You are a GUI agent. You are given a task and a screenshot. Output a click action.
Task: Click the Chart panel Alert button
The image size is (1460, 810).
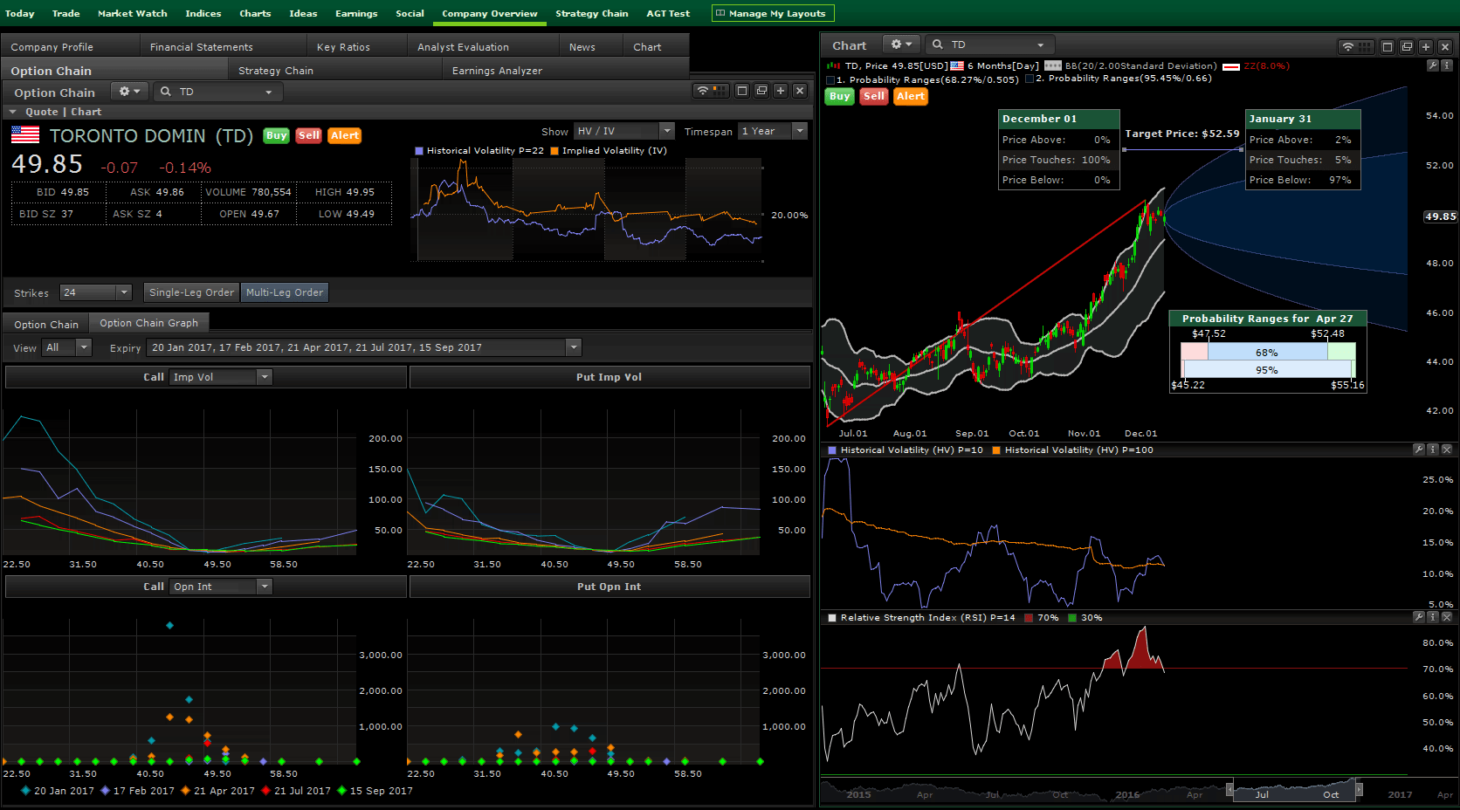point(911,96)
